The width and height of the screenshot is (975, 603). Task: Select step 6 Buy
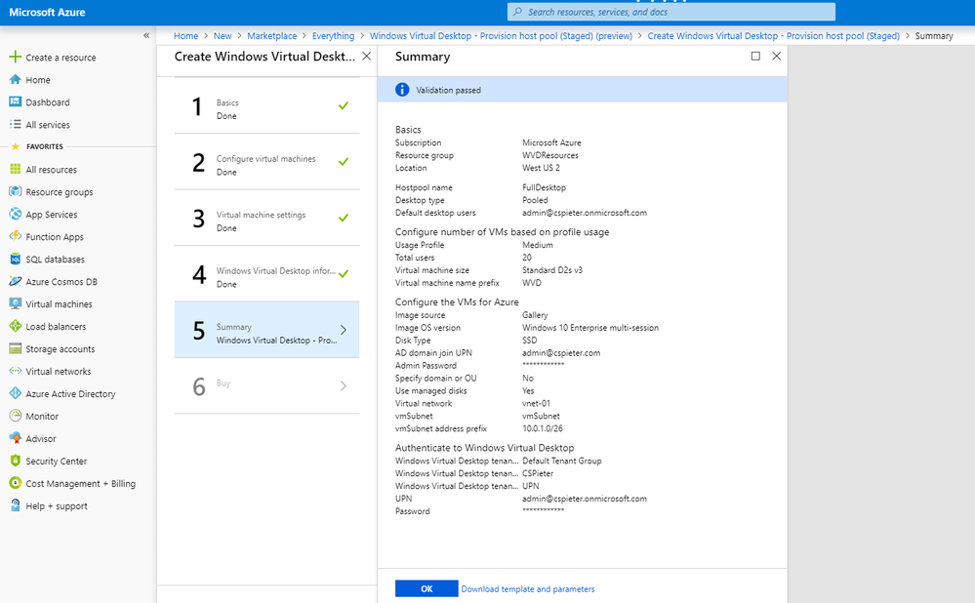pos(266,385)
